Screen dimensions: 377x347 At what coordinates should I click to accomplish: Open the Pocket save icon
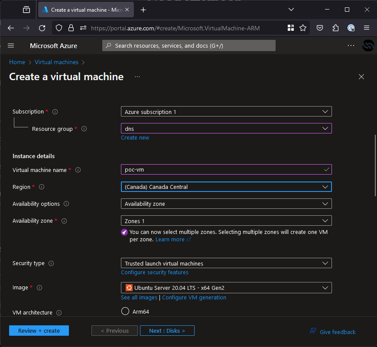tap(319, 28)
